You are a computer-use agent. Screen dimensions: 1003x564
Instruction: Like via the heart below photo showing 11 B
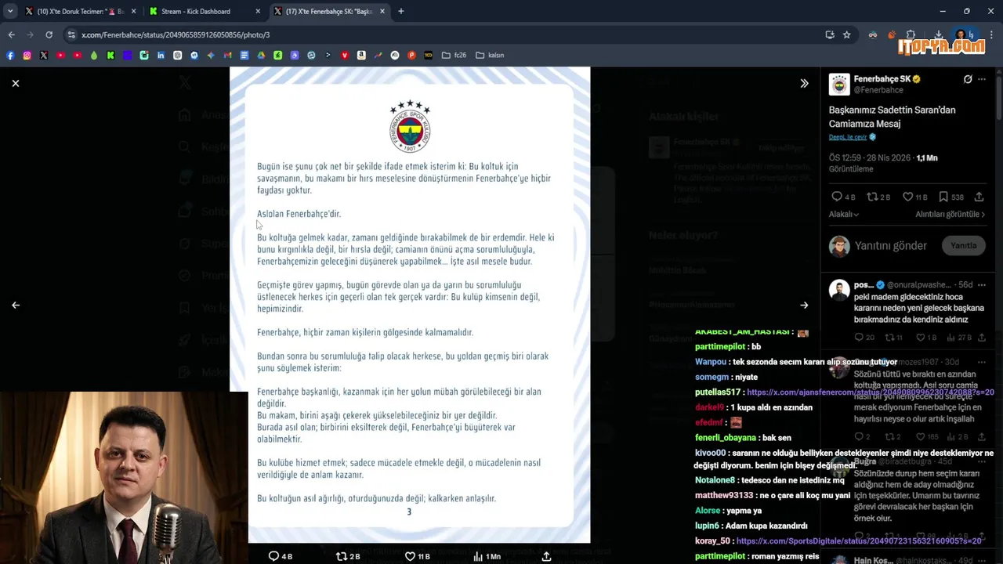pyautogui.click(x=410, y=556)
